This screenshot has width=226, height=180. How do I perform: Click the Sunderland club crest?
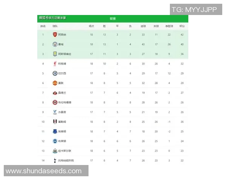point(55,93)
